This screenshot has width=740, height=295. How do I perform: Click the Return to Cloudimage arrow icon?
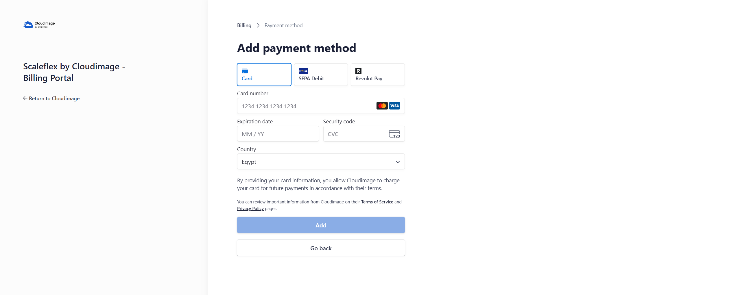[25, 99]
